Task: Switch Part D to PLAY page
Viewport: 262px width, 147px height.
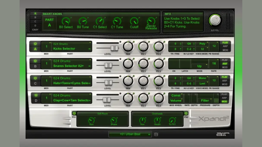Action: [224, 94]
